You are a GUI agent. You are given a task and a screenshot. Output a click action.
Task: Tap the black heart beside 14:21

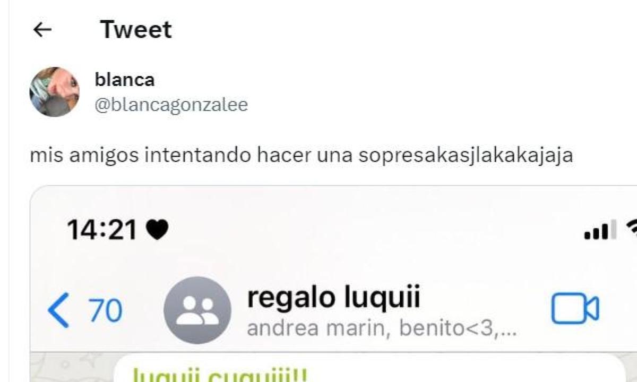[x=157, y=230]
